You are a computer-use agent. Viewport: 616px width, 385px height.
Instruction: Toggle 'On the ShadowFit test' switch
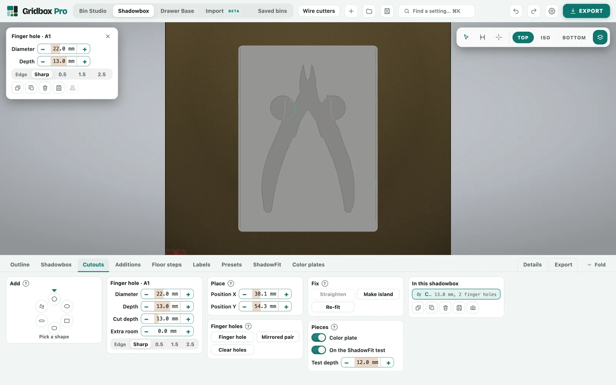[x=319, y=350]
